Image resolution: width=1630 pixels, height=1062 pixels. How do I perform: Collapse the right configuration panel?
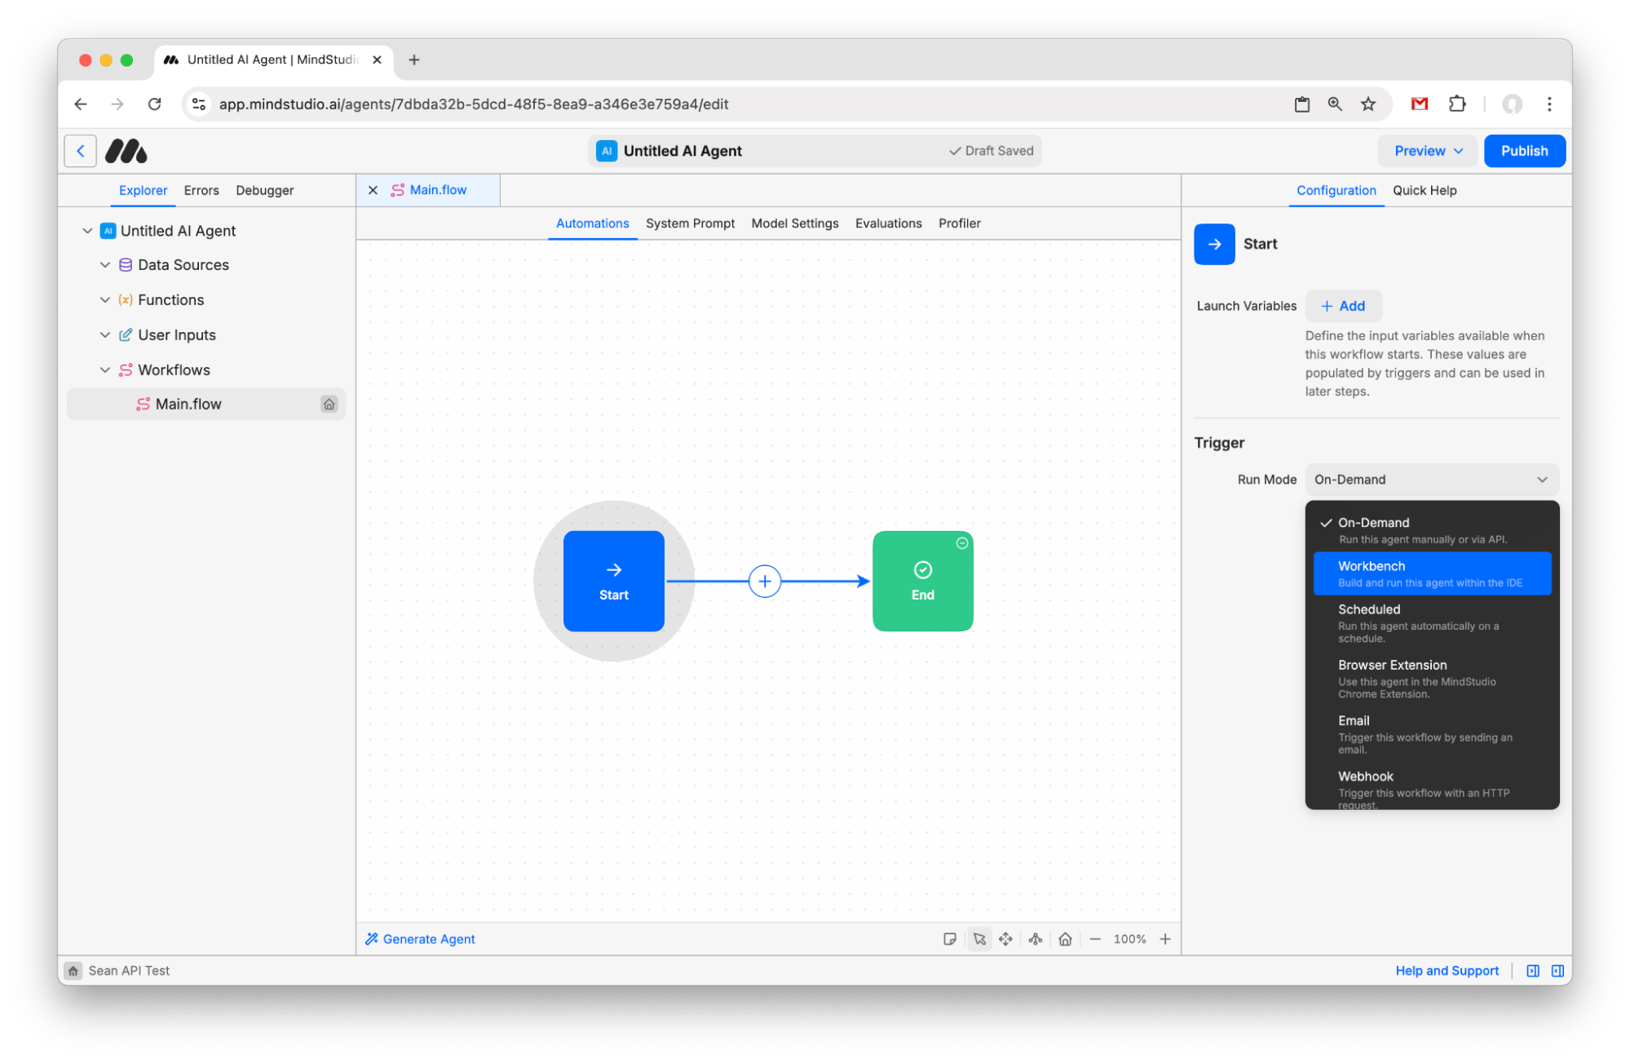[1557, 971]
